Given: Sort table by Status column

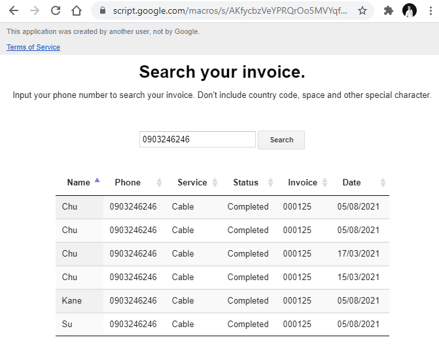Looking at the screenshot, I should pyautogui.click(x=245, y=182).
